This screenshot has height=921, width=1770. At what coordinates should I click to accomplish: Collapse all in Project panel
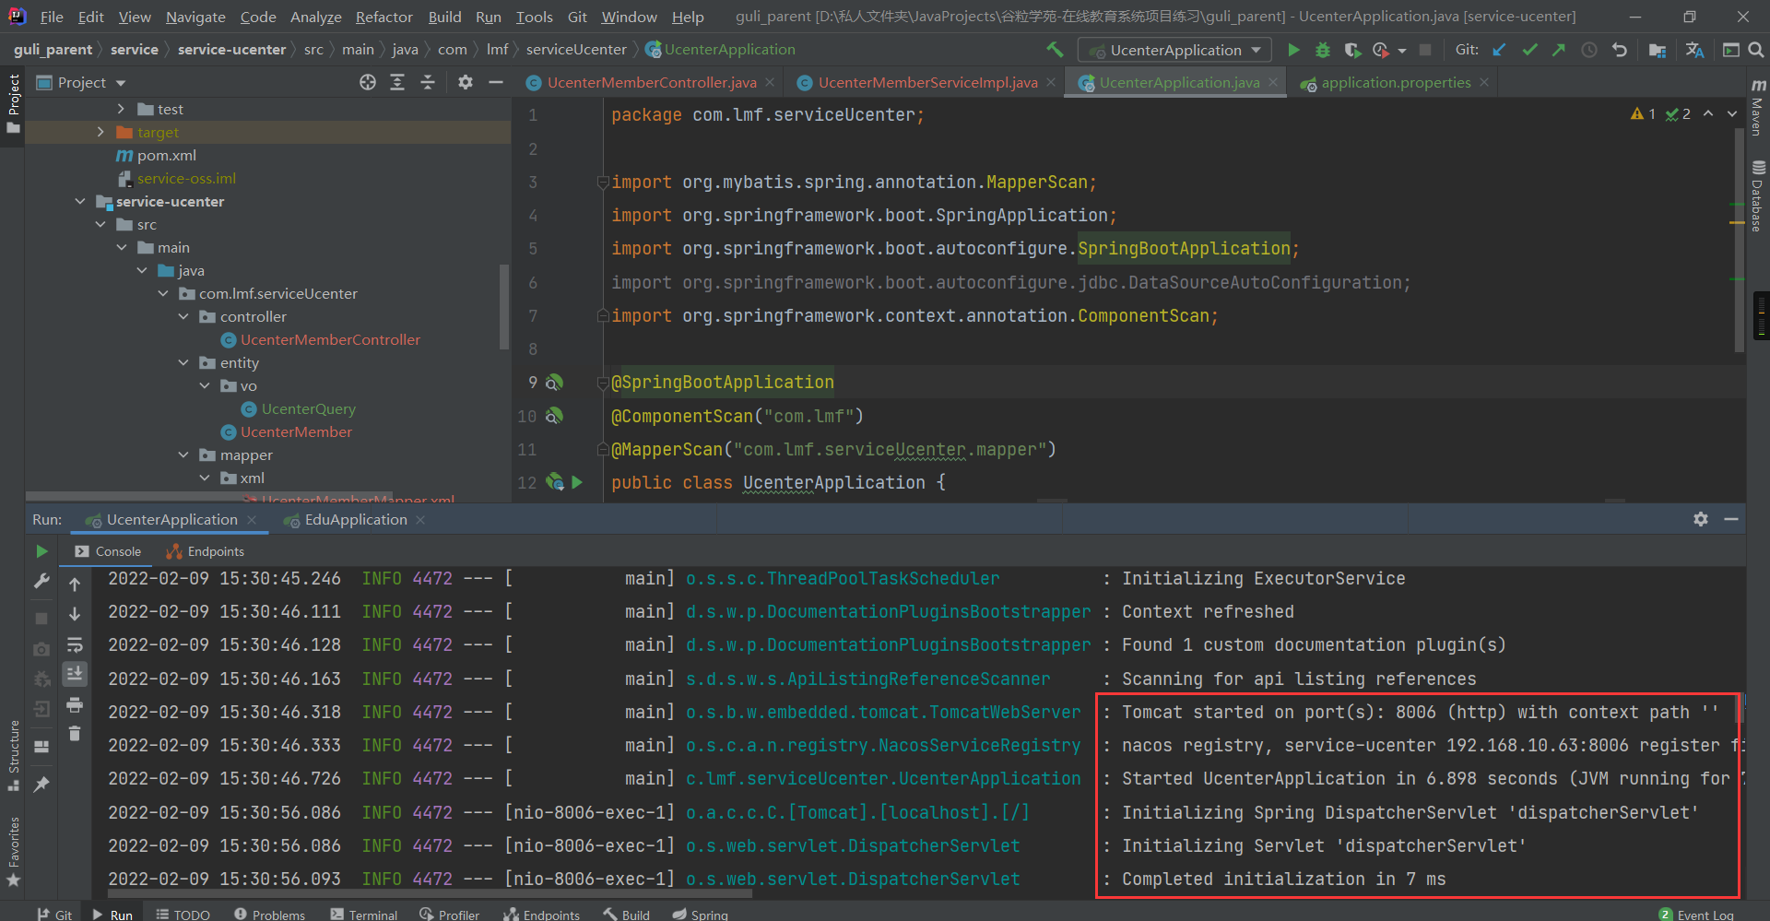428,82
